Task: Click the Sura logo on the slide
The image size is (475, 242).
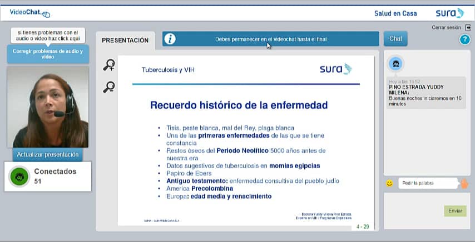Action: pyautogui.click(x=335, y=69)
